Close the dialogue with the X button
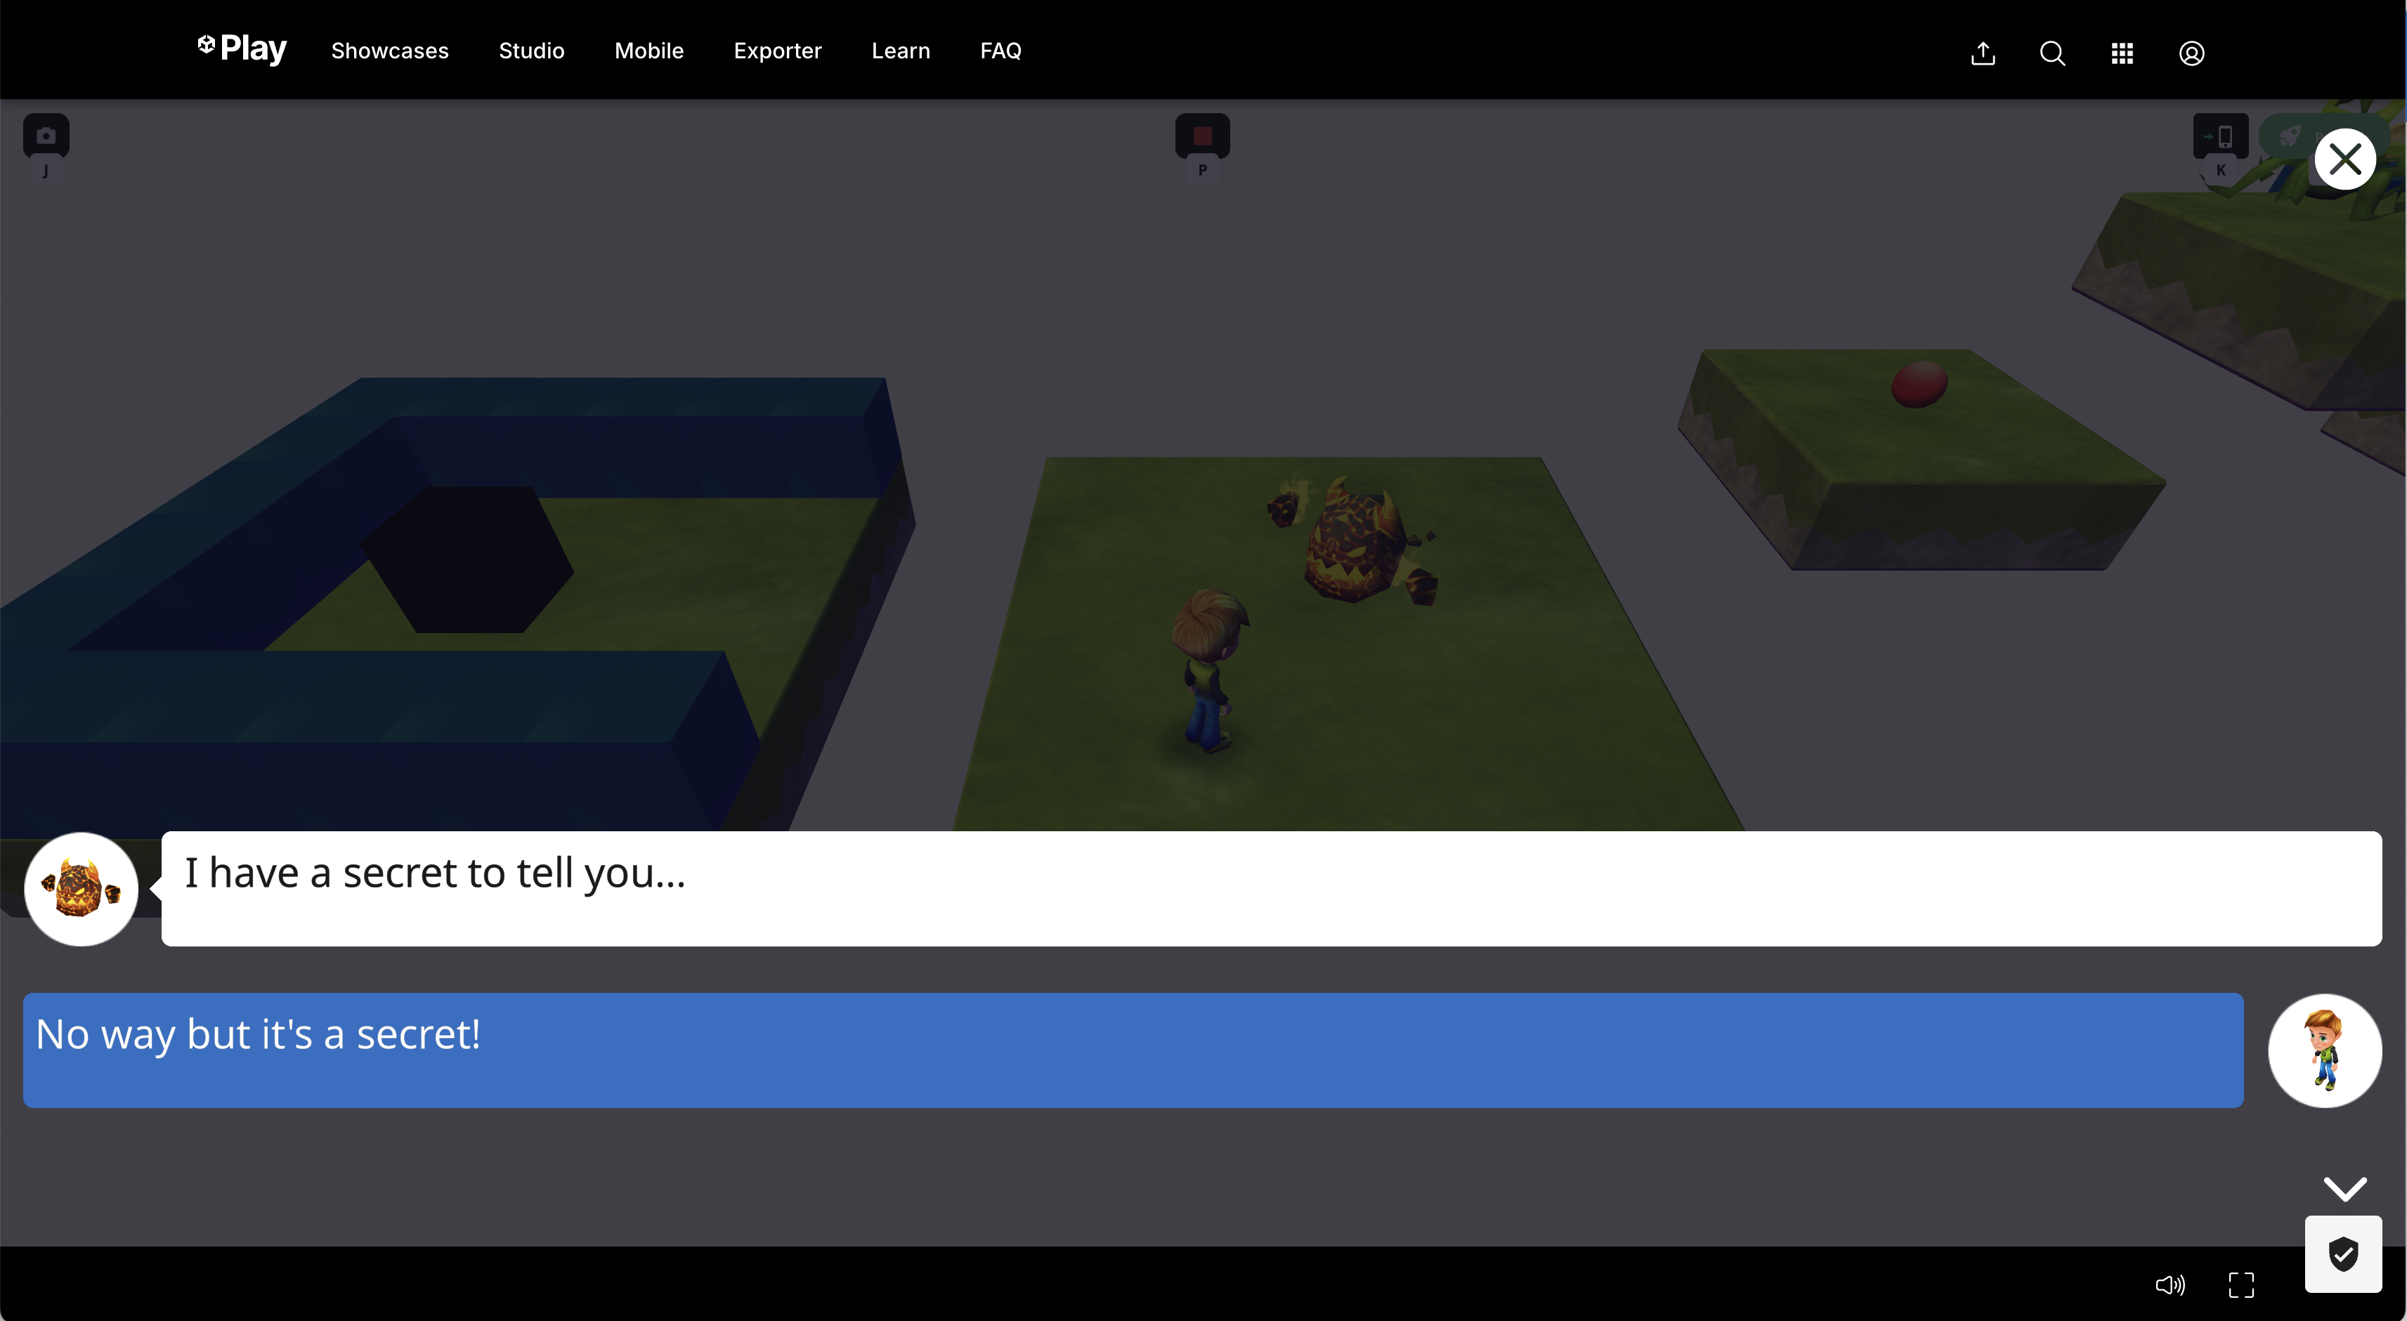Image resolution: width=2407 pixels, height=1321 pixels. pyautogui.click(x=2344, y=160)
